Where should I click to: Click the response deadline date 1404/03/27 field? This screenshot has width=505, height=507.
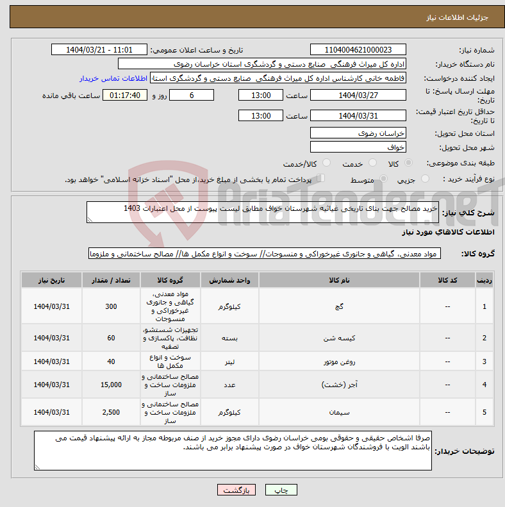(x=358, y=95)
